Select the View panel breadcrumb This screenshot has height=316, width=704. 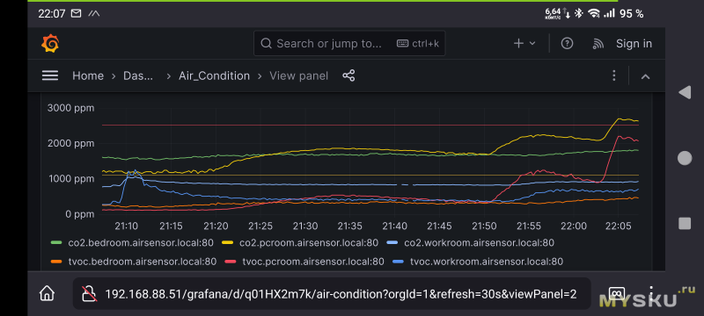[298, 75]
